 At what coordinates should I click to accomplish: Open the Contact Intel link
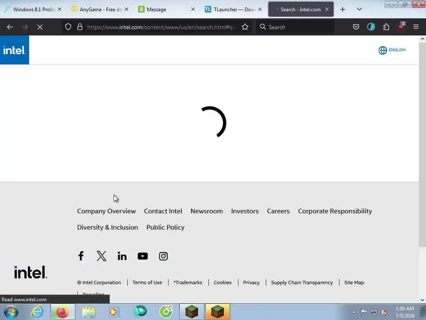(x=163, y=211)
